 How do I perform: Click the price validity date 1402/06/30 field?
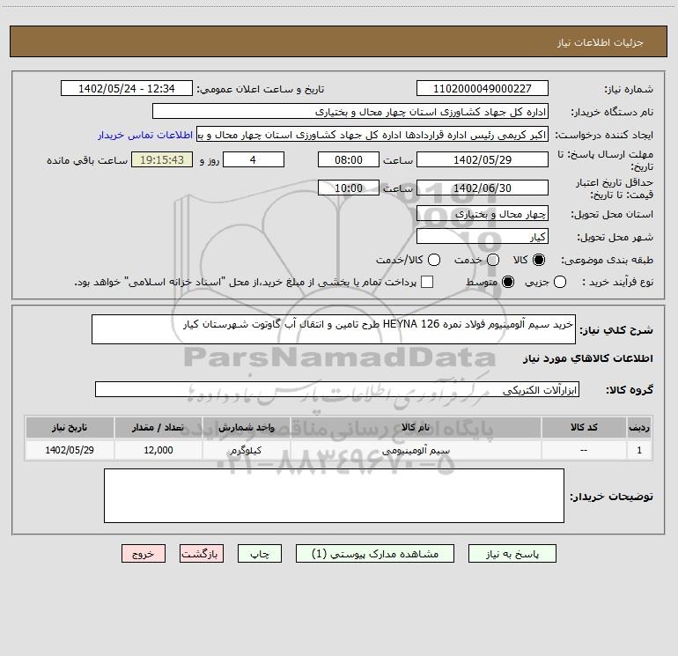click(x=483, y=188)
